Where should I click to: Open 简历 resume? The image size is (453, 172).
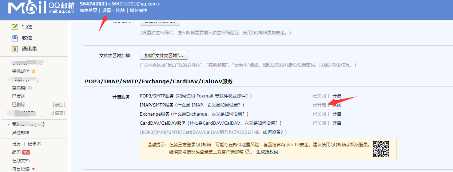click(x=16, y=152)
